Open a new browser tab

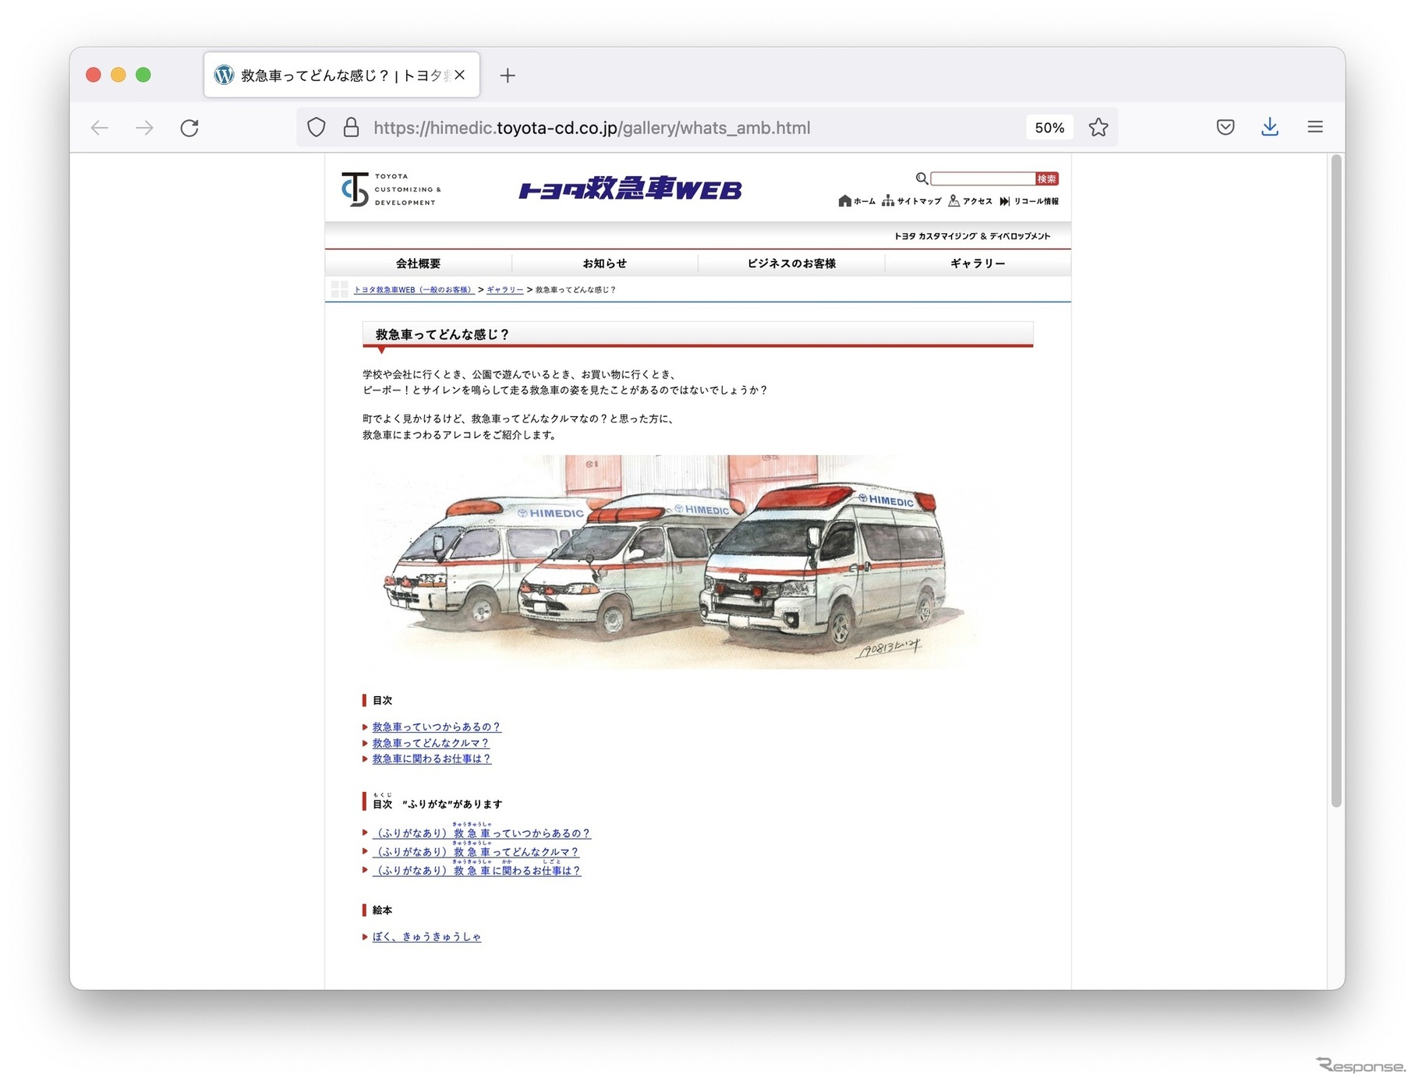pos(508,76)
